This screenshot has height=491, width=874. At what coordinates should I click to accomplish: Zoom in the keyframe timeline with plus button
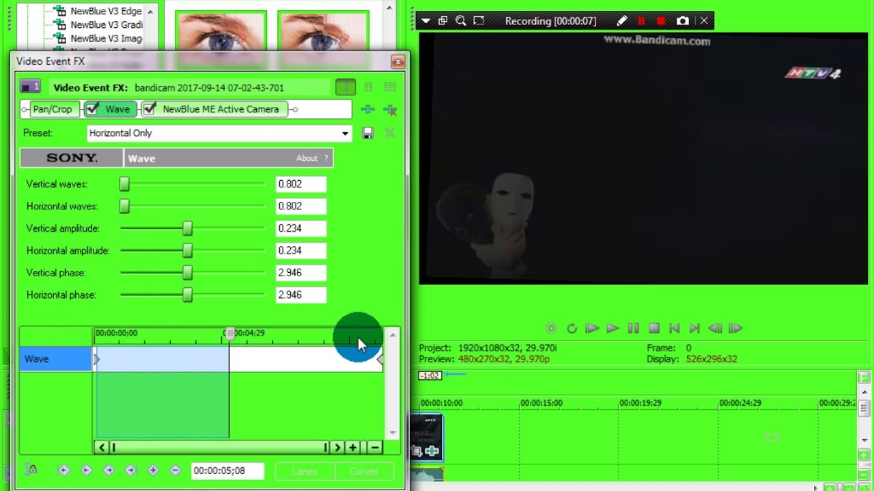point(352,447)
